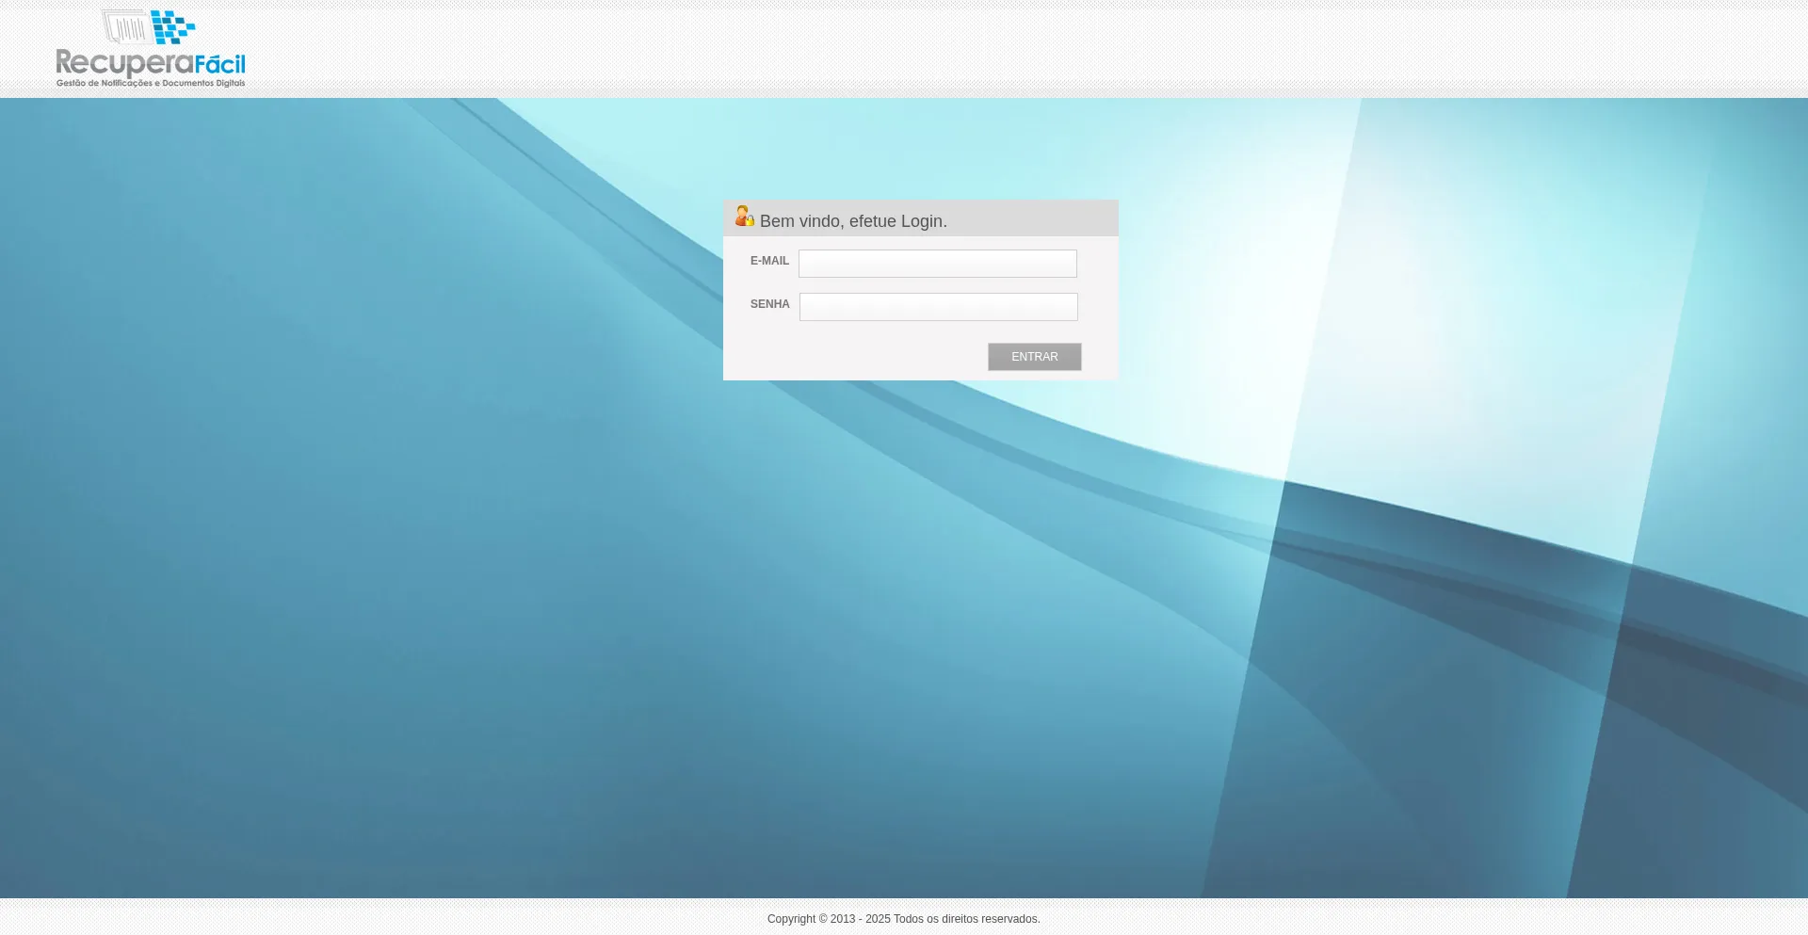
Task: Click the Todos os direitos reservados text
Action: pos(967,919)
